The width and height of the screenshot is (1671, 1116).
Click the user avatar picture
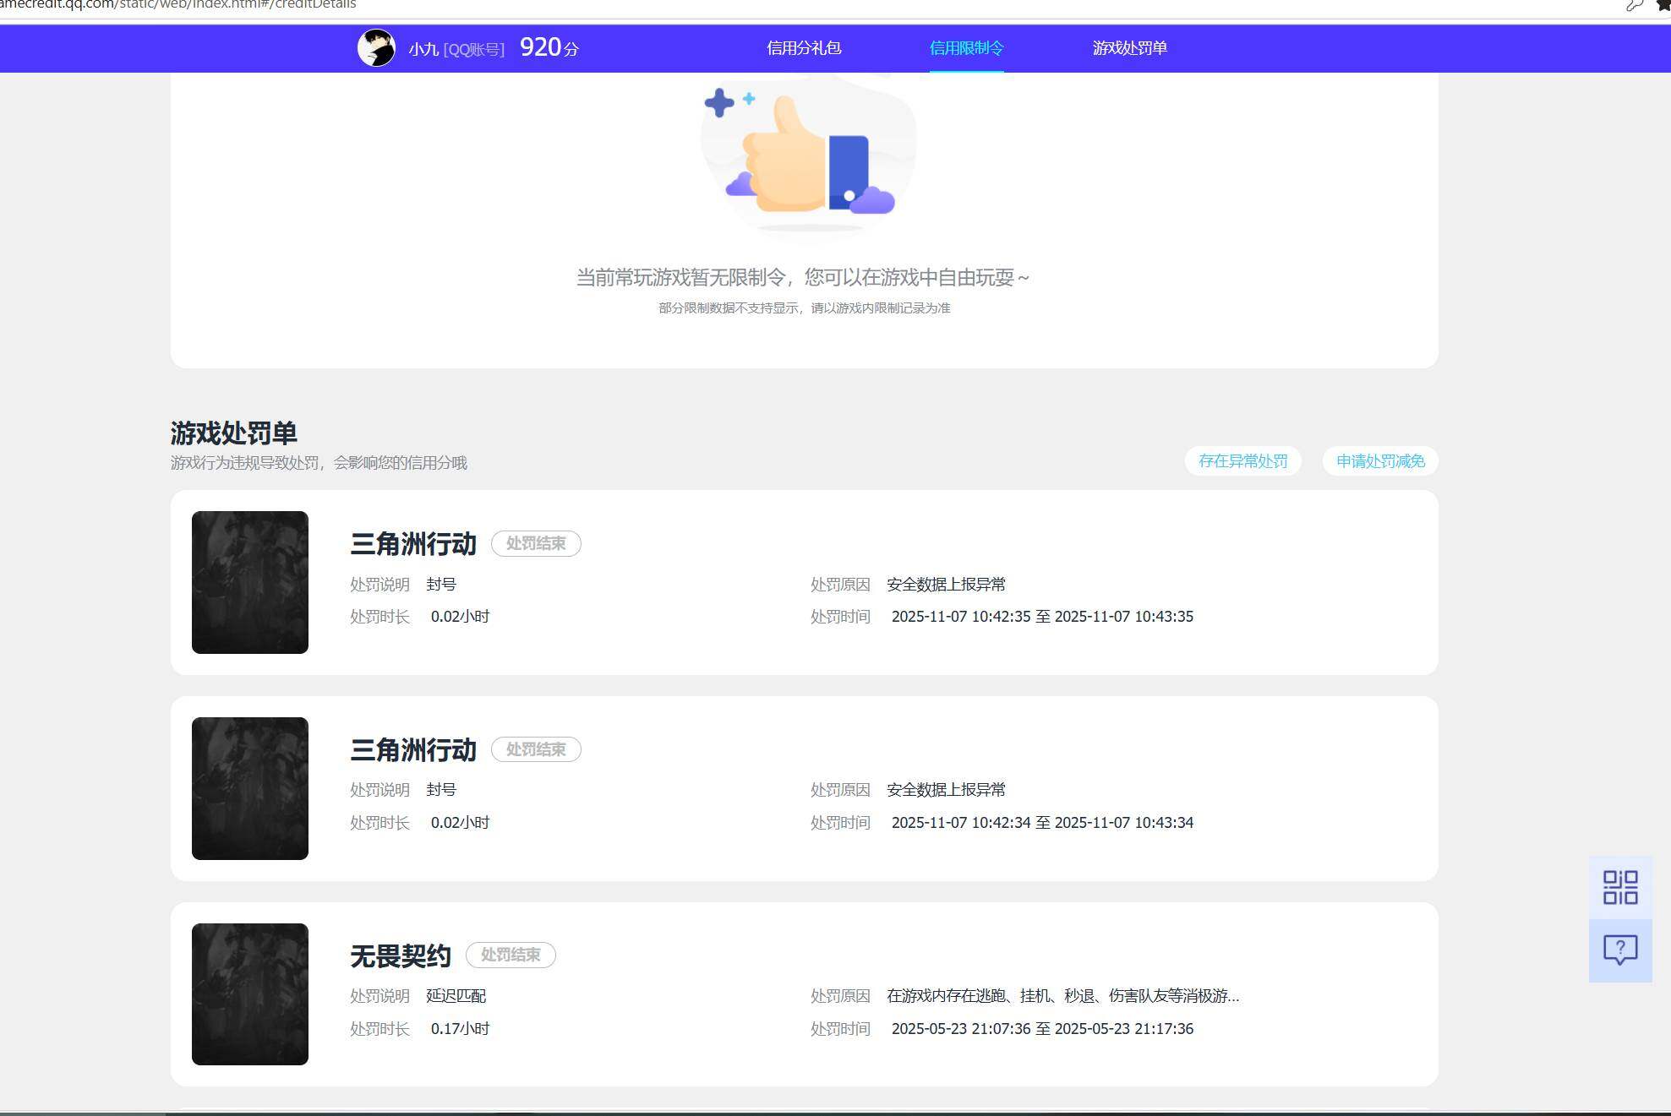tap(376, 48)
